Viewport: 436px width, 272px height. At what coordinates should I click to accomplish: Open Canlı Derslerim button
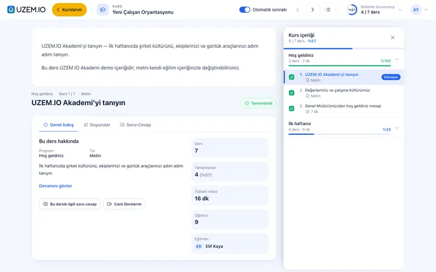tap(124, 204)
